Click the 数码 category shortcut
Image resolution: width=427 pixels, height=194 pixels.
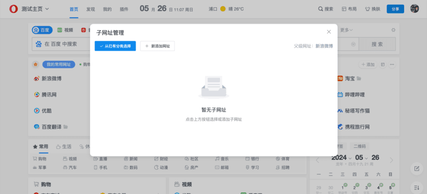point(130,167)
